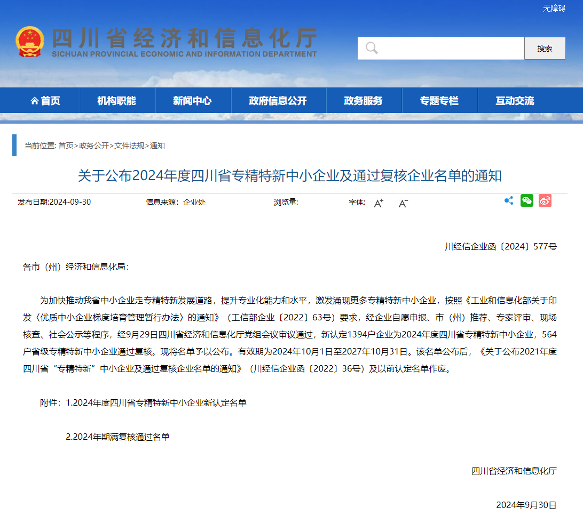The image size is (583, 516).
Task: Click the magnifier icon in search box
Action: (x=372, y=48)
